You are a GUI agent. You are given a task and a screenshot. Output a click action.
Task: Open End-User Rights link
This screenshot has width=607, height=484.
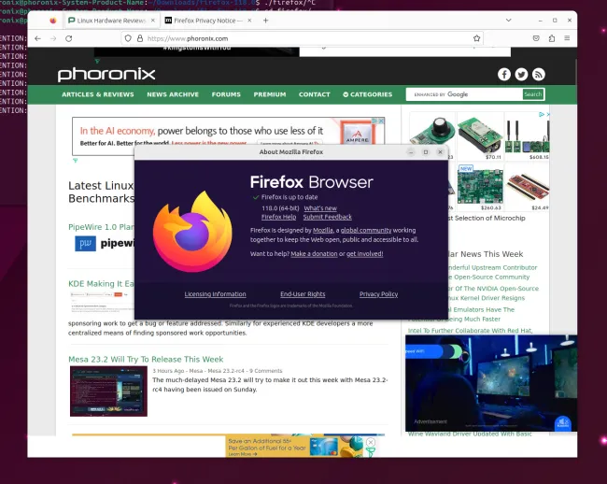(303, 294)
